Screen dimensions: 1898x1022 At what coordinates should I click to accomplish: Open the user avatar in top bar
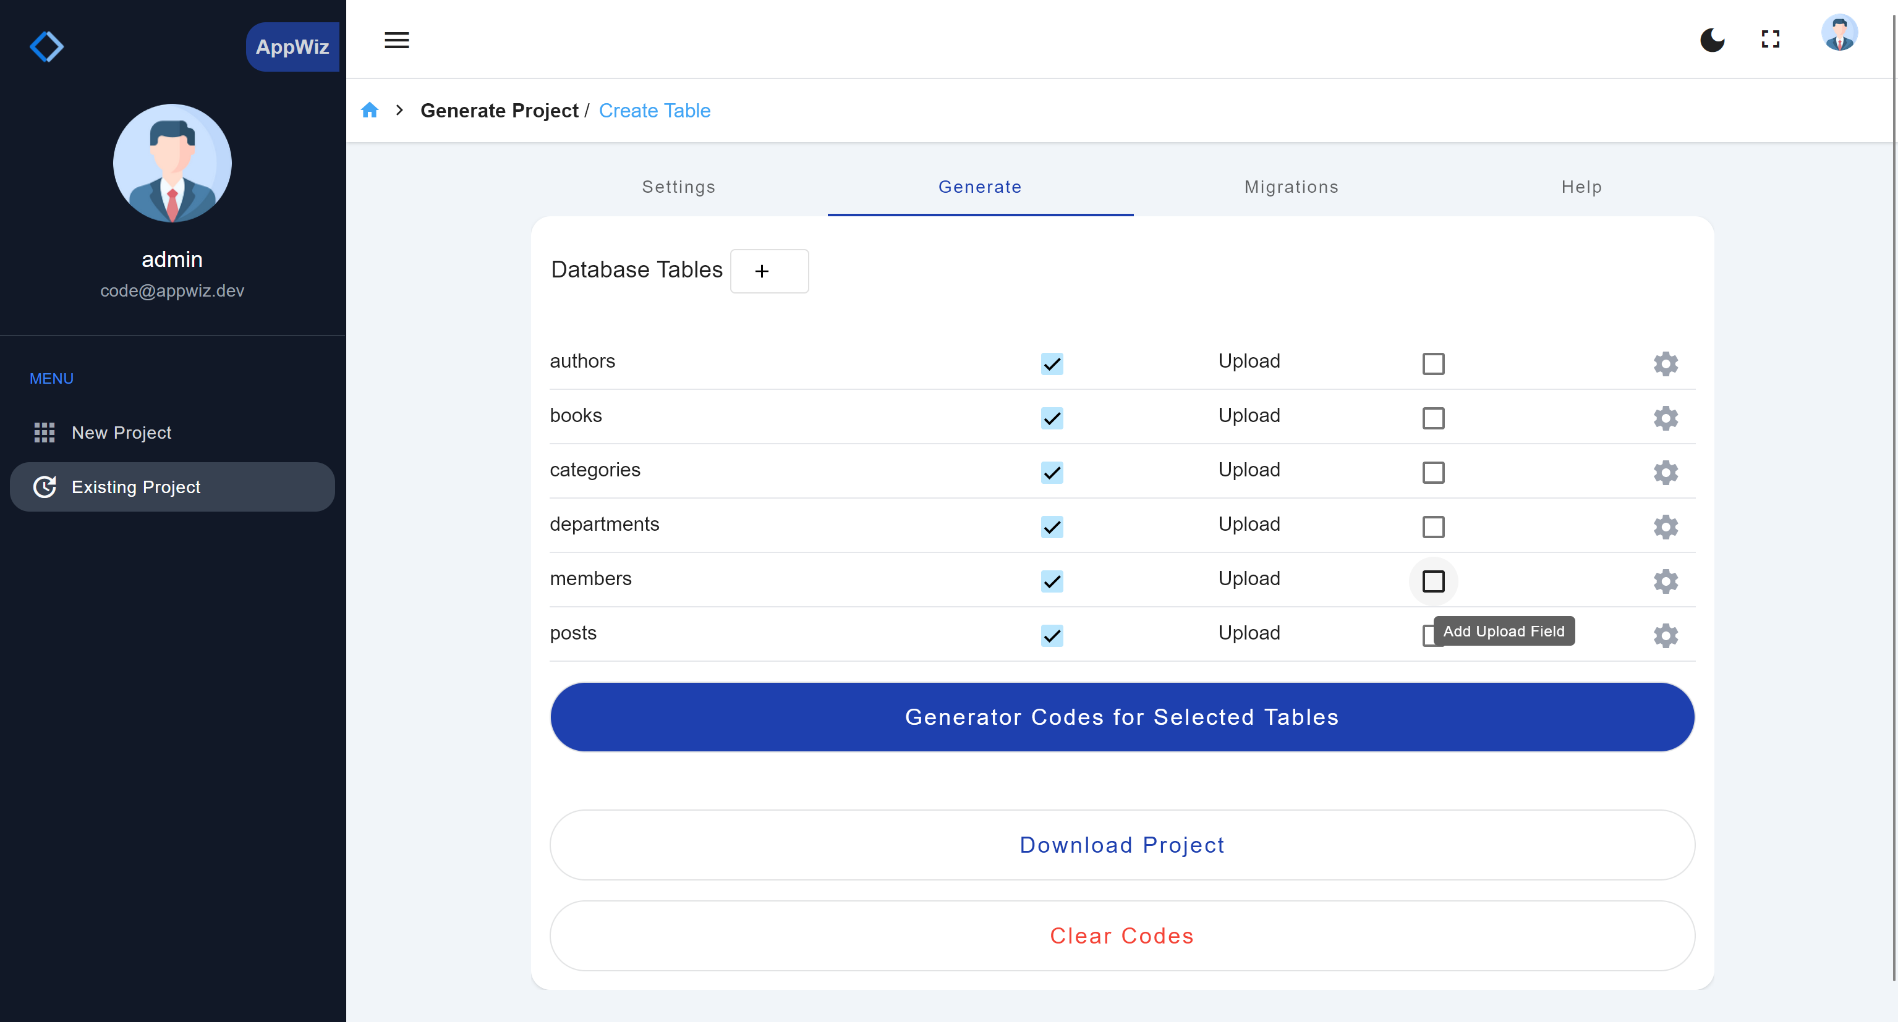(x=1839, y=33)
